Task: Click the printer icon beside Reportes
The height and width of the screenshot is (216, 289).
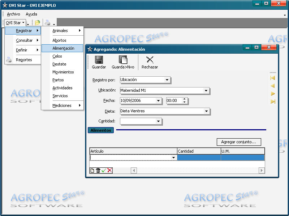Action: coord(9,60)
